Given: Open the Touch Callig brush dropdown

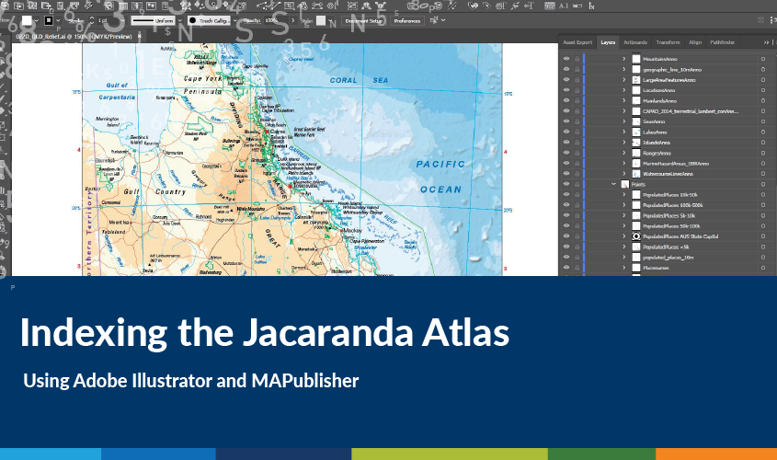Looking at the screenshot, I should point(234,21).
